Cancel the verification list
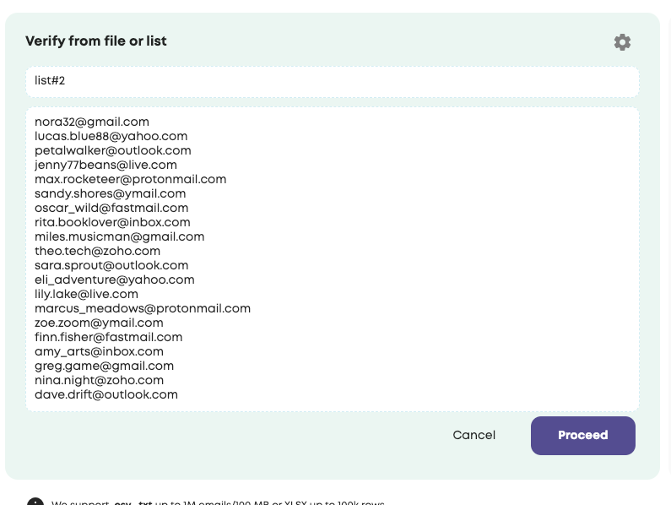This screenshot has height=505, width=671. [x=473, y=436]
